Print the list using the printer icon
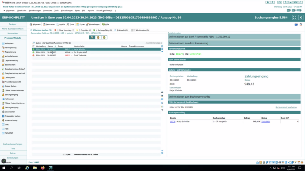Screen dimensions: 305x171 162,92
